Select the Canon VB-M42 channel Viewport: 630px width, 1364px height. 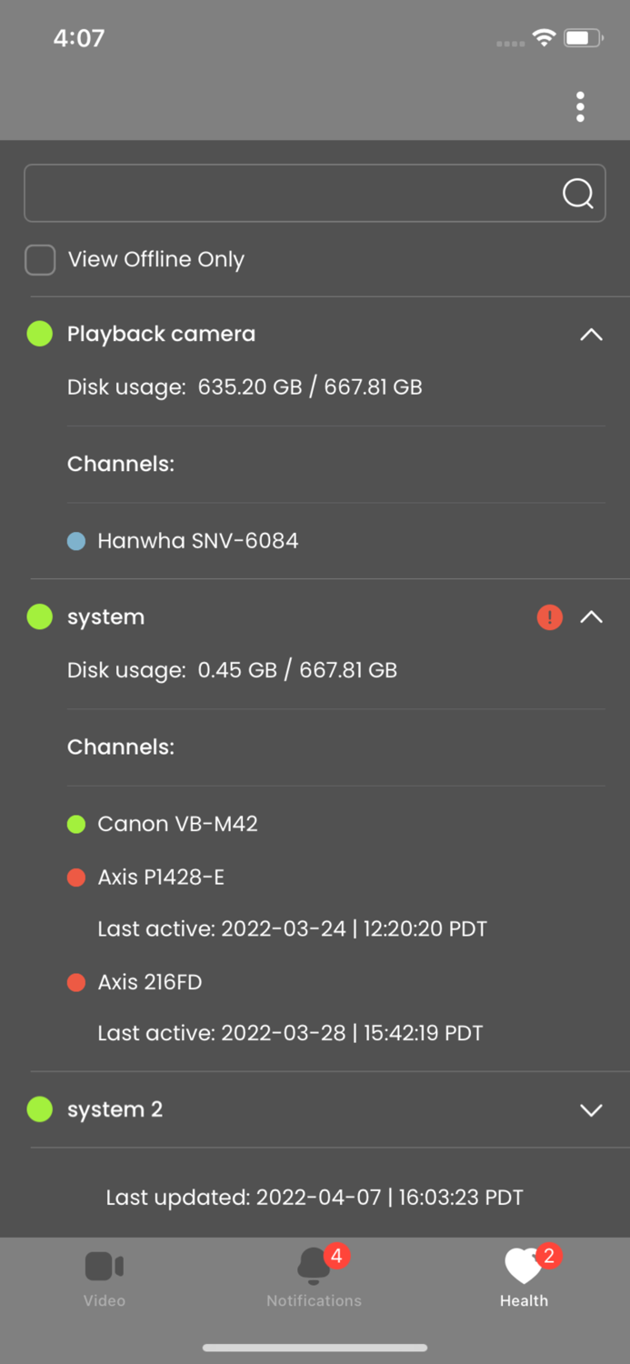pos(177,824)
